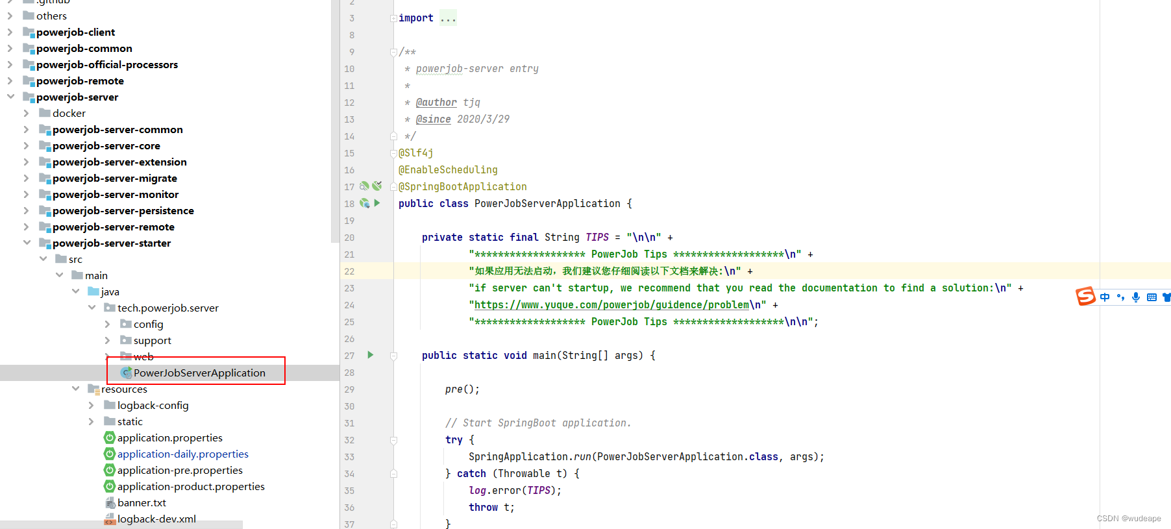Select powerjob-server-migrate module
Image resolution: width=1171 pixels, height=529 pixels.
pyautogui.click(x=115, y=178)
